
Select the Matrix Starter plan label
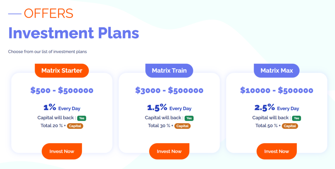click(62, 70)
